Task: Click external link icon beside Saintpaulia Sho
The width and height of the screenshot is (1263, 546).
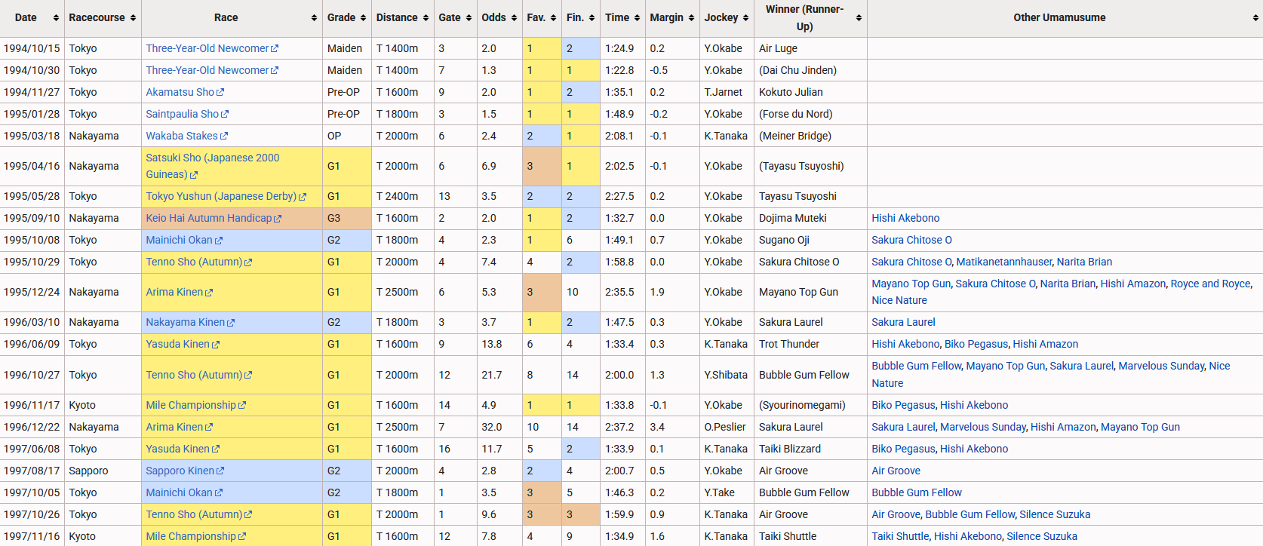Action: pyautogui.click(x=225, y=115)
